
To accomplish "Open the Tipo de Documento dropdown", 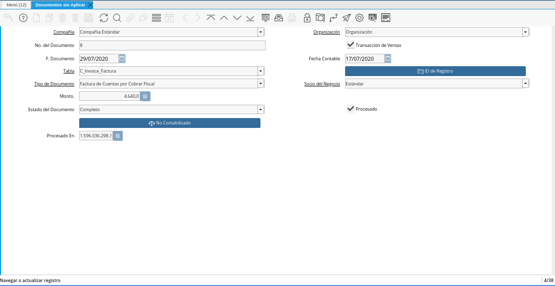I will point(260,84).
